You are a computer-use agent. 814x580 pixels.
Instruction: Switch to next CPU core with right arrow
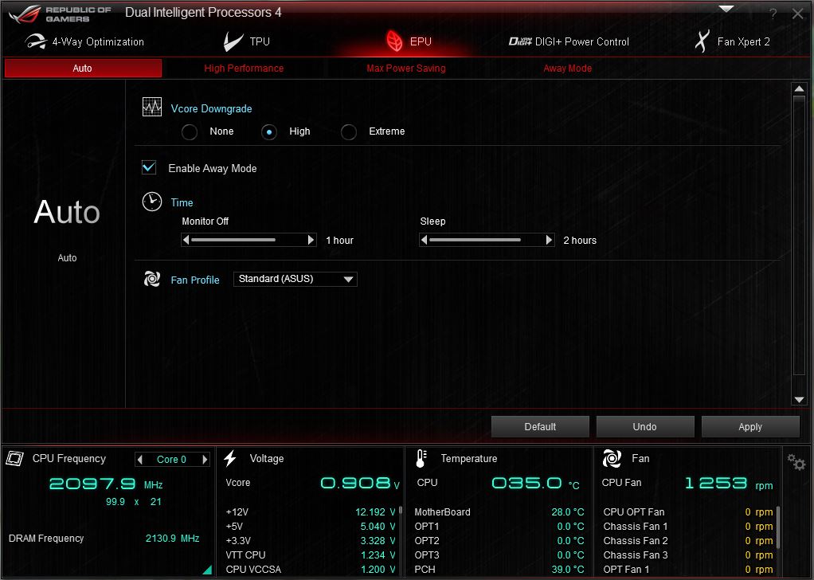point(205,459)
